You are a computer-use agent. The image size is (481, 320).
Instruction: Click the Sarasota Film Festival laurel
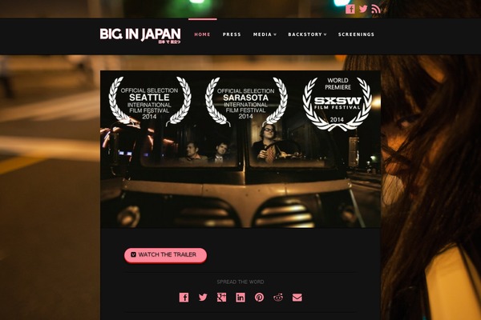coord(246,102)
